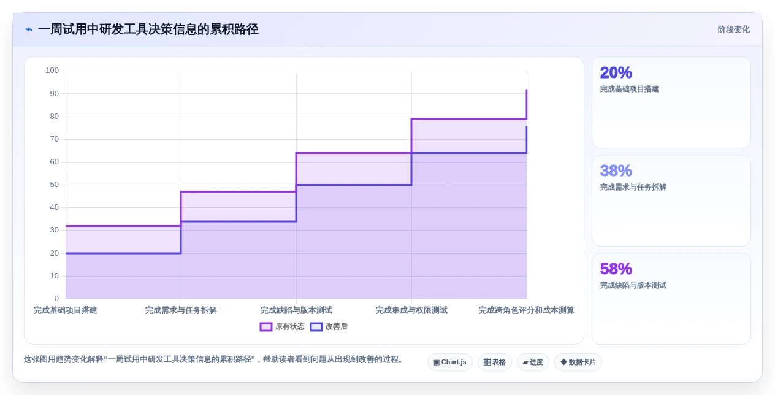The image size is (775, 395).
Task: Click the y-axis value 100
Action: point(52,71)
